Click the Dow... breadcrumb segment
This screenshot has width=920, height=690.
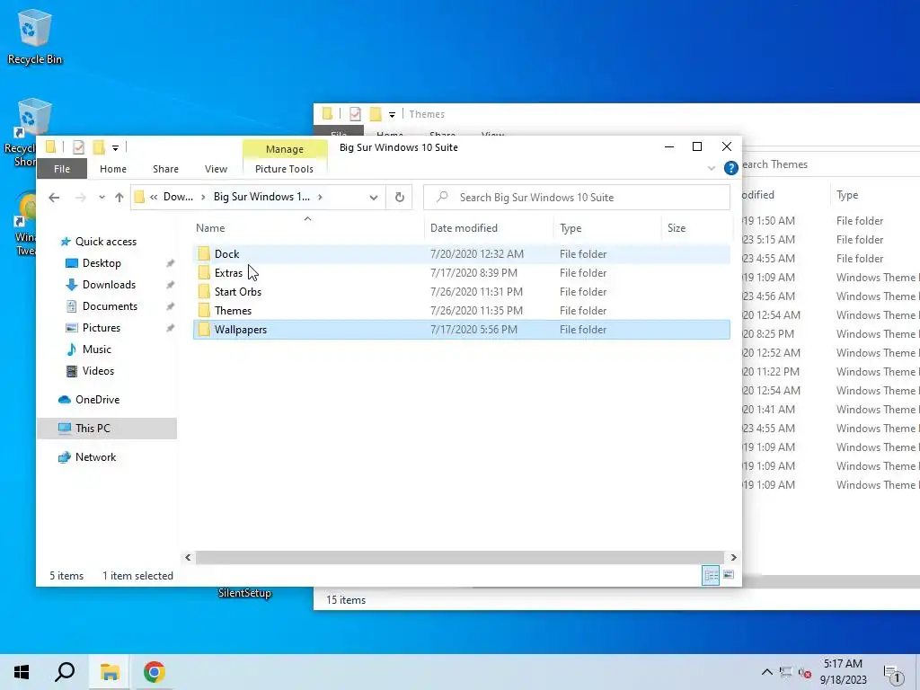(178, 197)
